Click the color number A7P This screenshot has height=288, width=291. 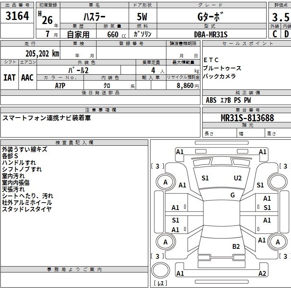point(60,85)
